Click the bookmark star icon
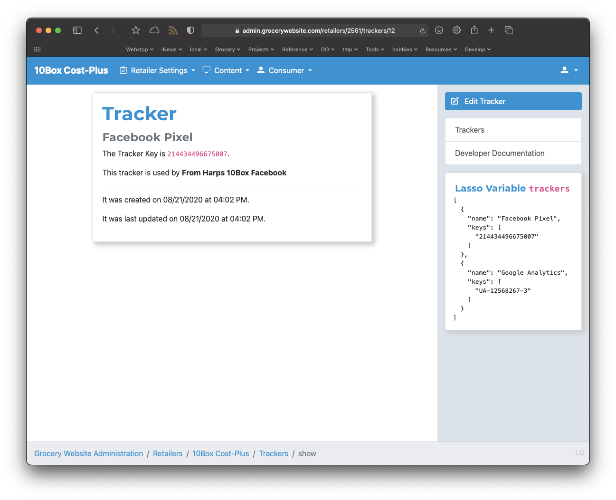This screenshot has height=500, width=616. pyautogui.click(x=136, y=30)
